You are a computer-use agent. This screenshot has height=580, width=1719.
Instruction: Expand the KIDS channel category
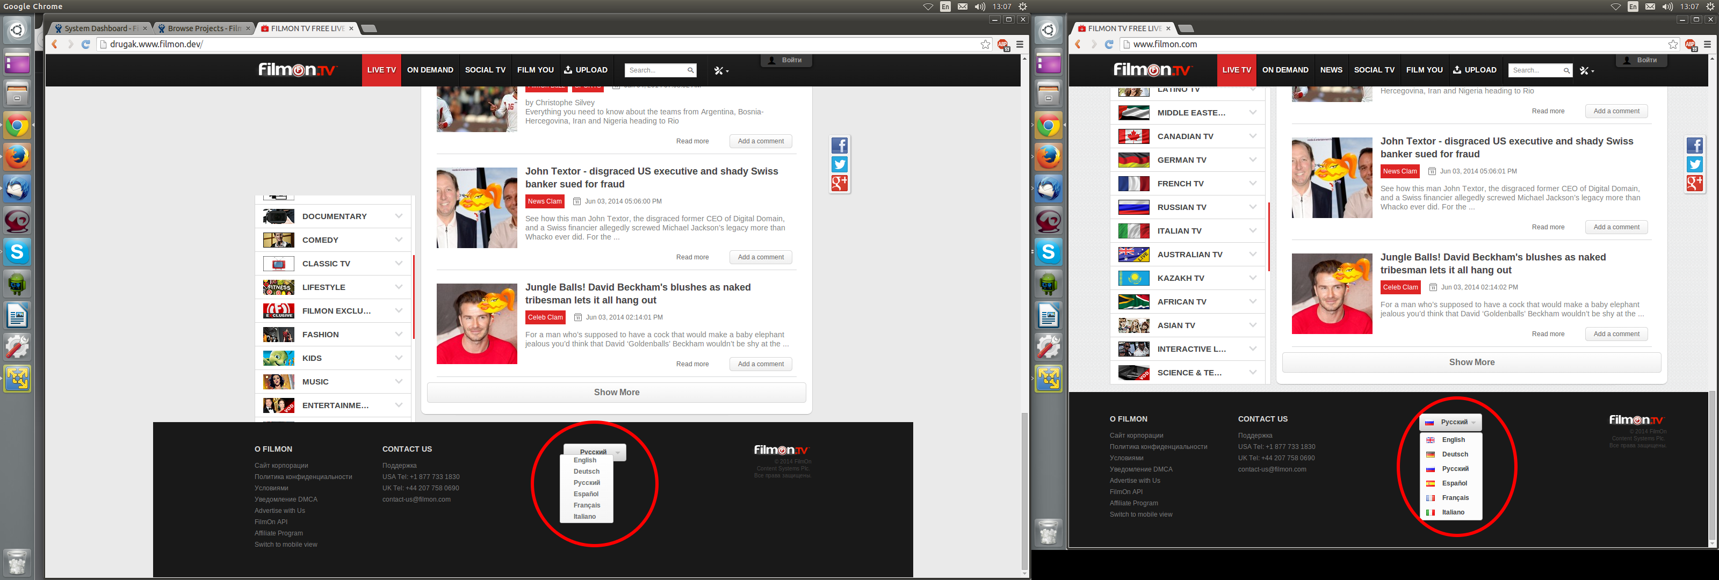[x=399, y=358]
